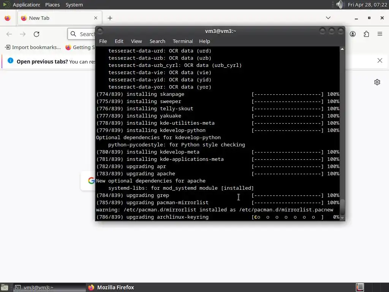The height and width of the screenshot is (292, 389).
Task: Click the Google logo in search box
Action: [91, 181]
